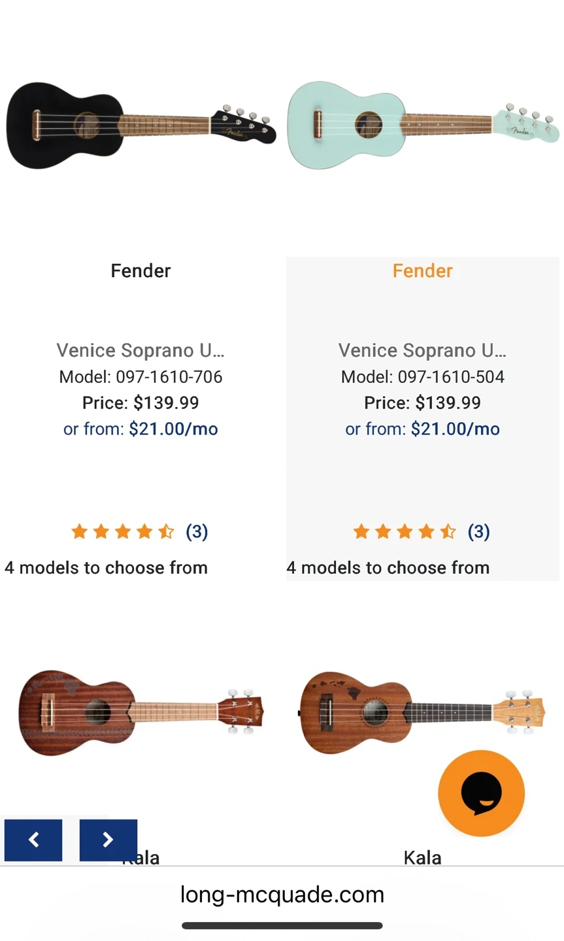Image resolution: width=564 pixels, height=941 pixels.
Task: Click star rating for model 097-1610-504
Action: 404,531
